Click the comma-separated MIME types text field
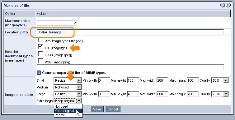 130,67
